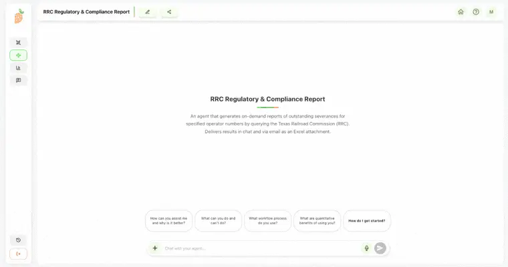
Task: Select 'How do I get started?' suggestion
Action: [x=366, y=221]
